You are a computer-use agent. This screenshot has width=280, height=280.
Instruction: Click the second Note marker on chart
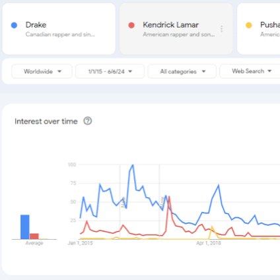click(x=162, y=202)
